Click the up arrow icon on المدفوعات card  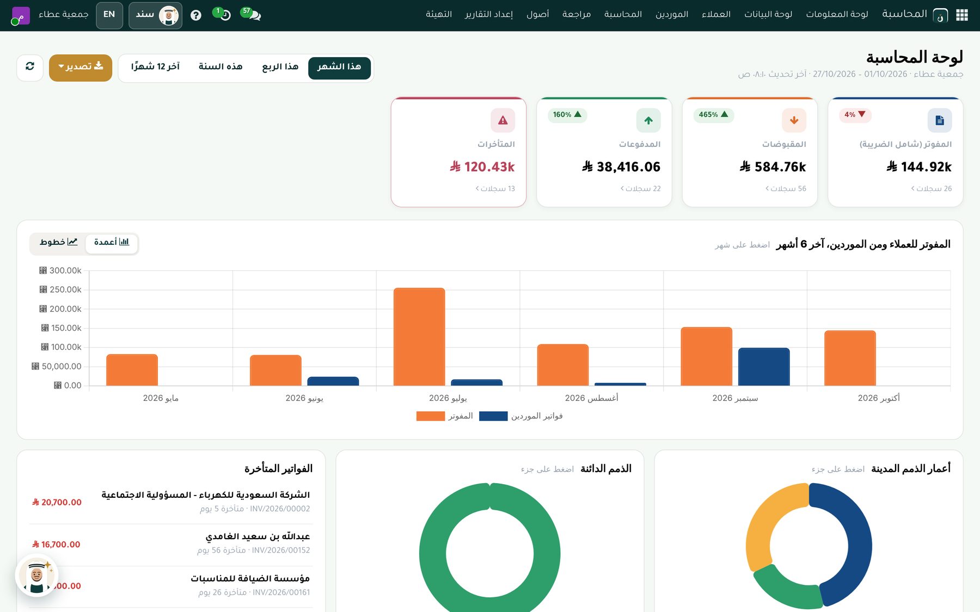pyautogui.click(x=648, y=120)
